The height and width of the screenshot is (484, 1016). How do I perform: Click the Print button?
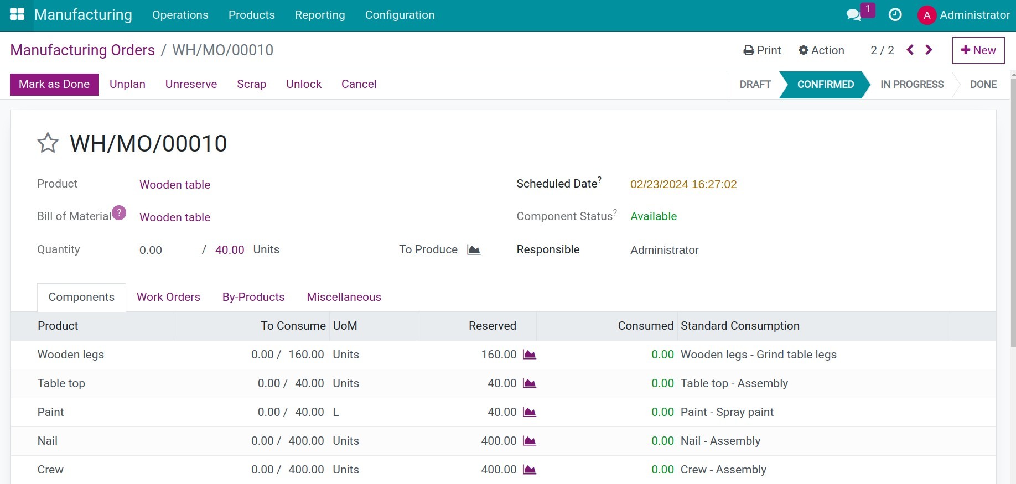tap(762, 50)
